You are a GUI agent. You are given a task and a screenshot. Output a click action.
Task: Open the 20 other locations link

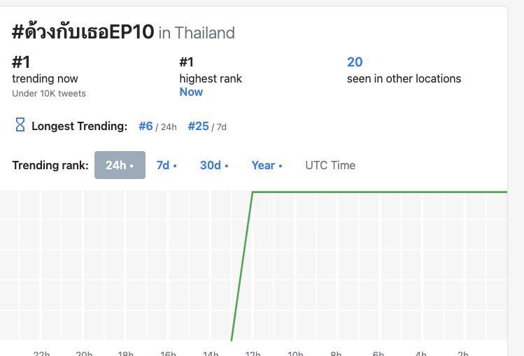(355, 62)
